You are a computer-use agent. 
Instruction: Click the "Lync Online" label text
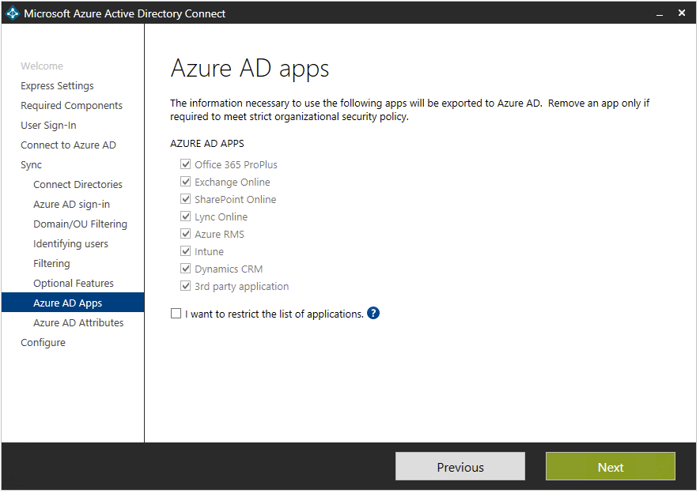pyautogui.click(x=221, y=216)
